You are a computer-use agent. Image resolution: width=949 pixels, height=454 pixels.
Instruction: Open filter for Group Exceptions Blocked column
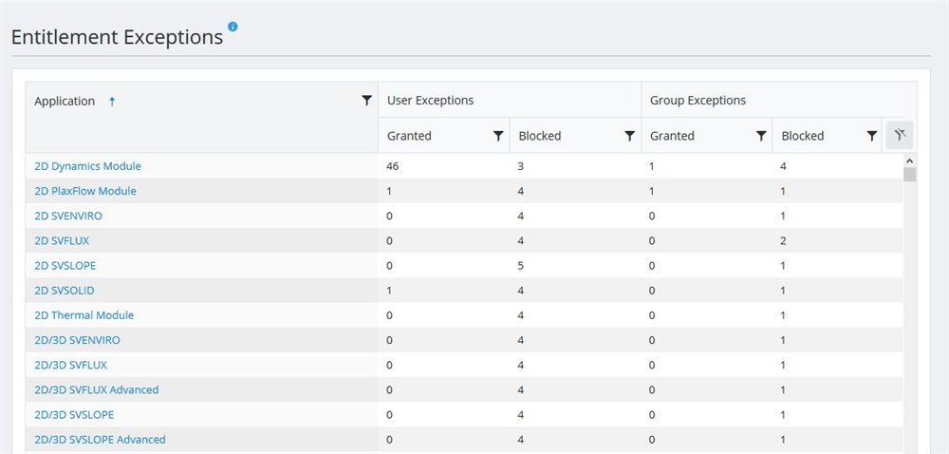pos(871,136)
